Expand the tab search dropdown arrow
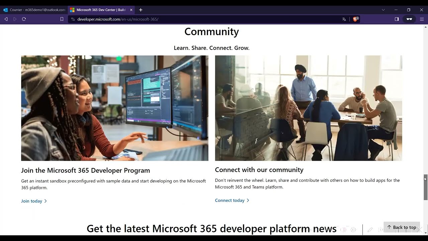This screenshot has height=241, width=428. pyautogui.click(x=383, y=10)
